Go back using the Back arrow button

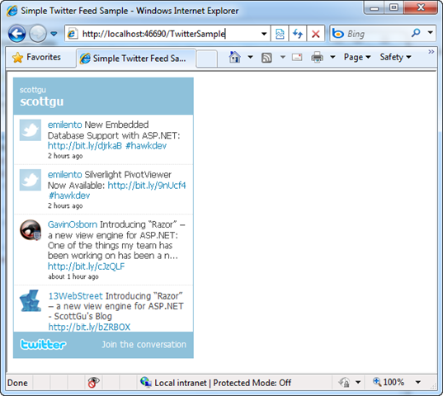(16, 34)
